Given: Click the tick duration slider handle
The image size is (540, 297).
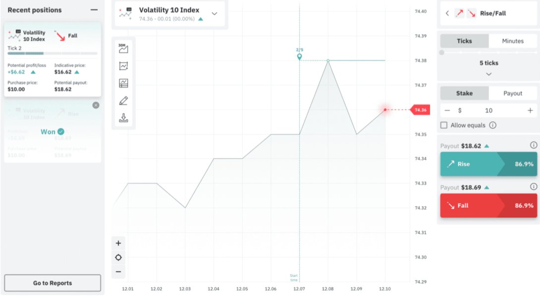Looking at the screenshot, I should coord(442,52).
